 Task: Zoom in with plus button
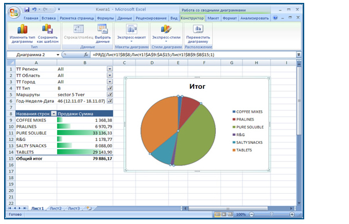coord(292,215)
